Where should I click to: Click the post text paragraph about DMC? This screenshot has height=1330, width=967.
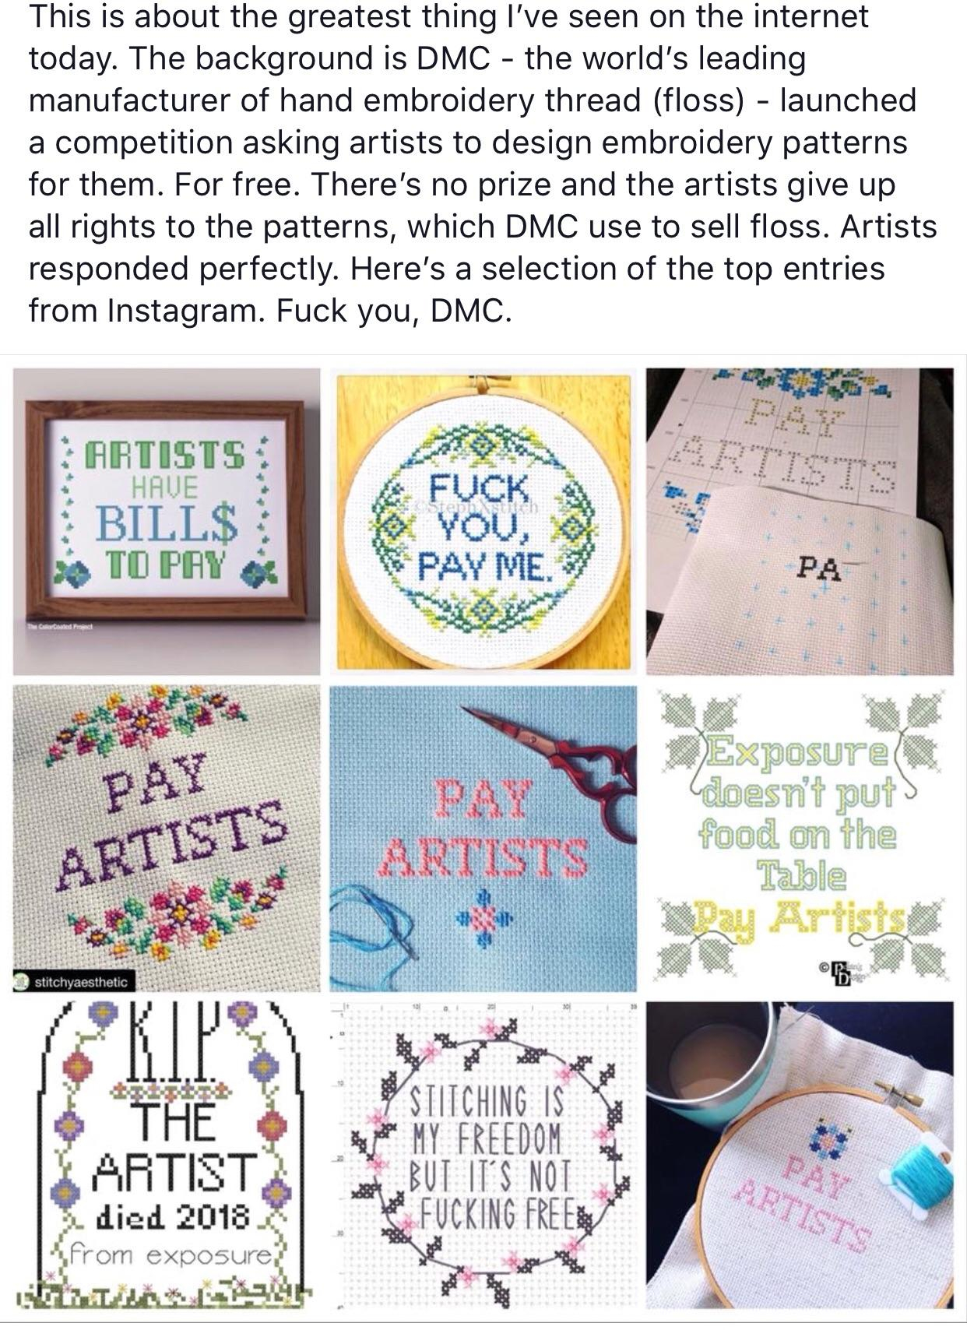point(483,164)
